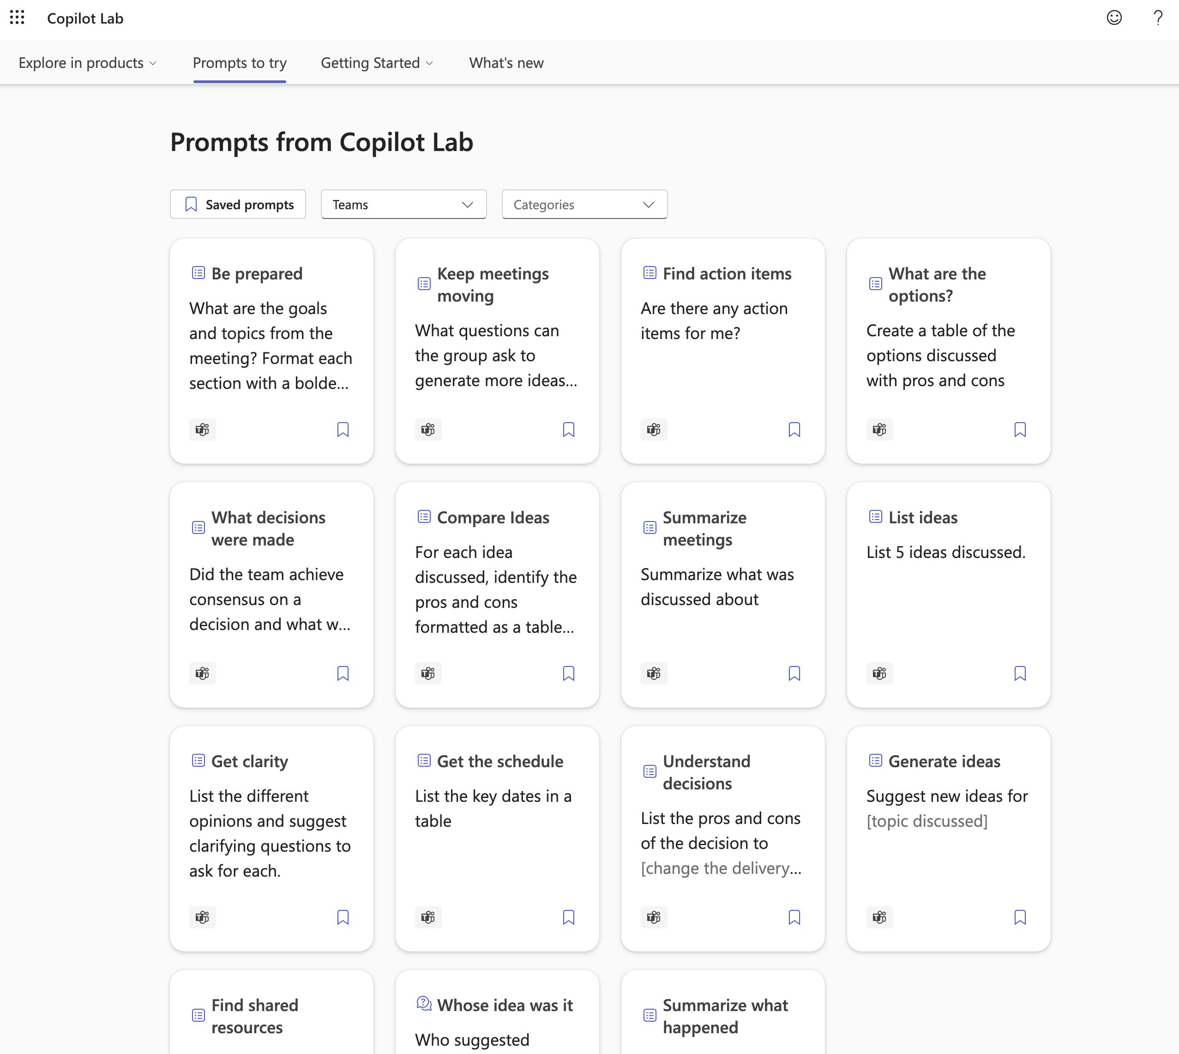
Task: Bookmark the Keep meetings moving prompt
Action: click(x=568, y=430)
